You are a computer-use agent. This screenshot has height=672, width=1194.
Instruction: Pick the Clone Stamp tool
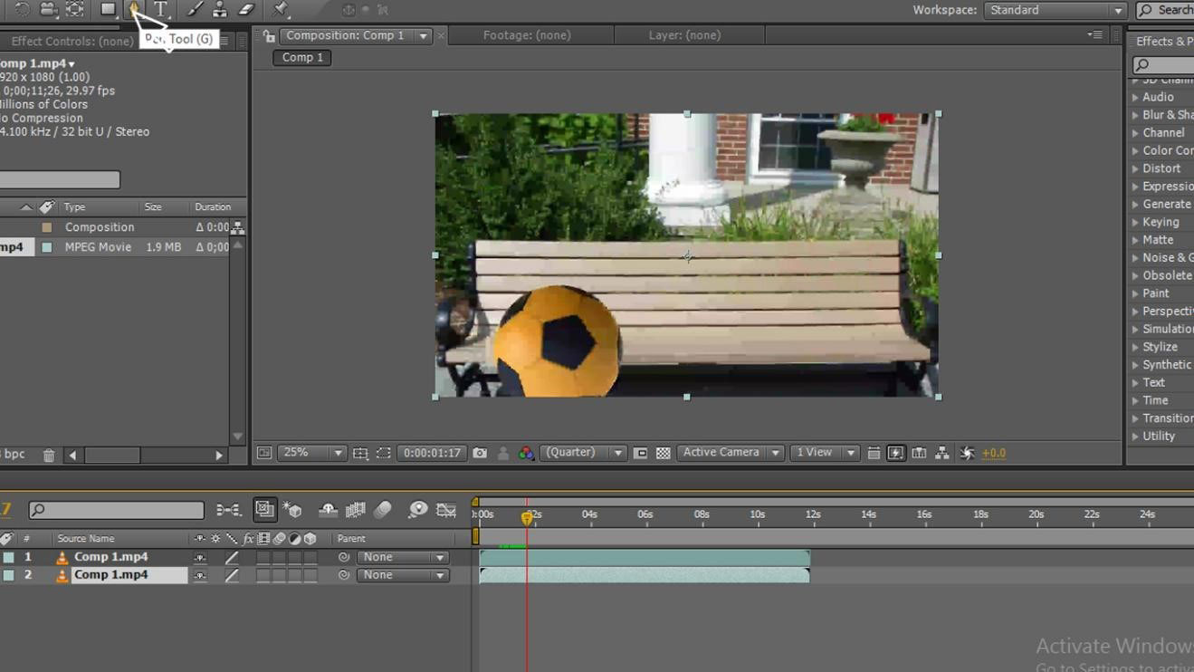tap(220, 9)
